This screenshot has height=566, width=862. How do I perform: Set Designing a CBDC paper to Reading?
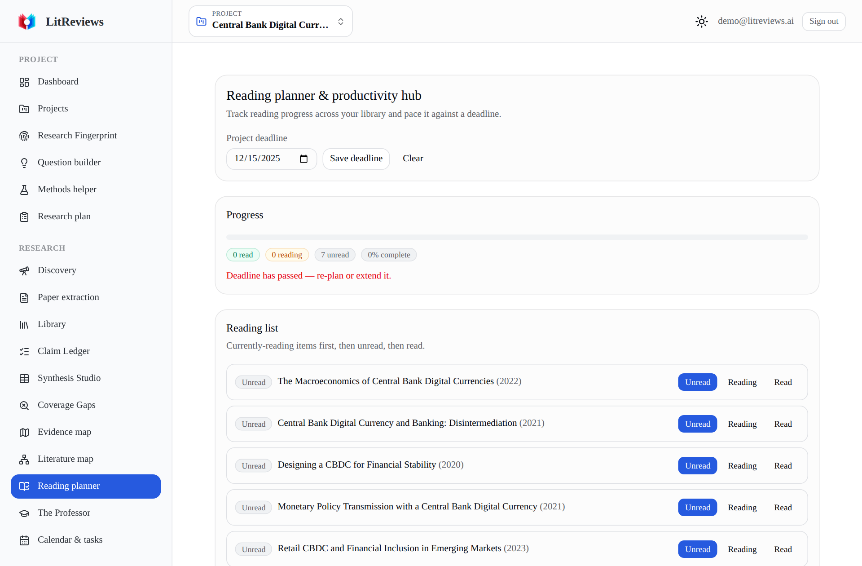tap(742, 466)
